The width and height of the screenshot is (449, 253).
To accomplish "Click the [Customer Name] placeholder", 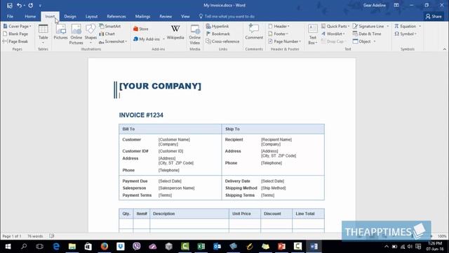I will (x=174, y=139).
